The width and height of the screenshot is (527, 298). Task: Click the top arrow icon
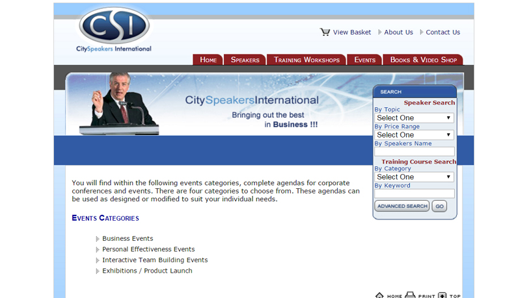[442, 295]
